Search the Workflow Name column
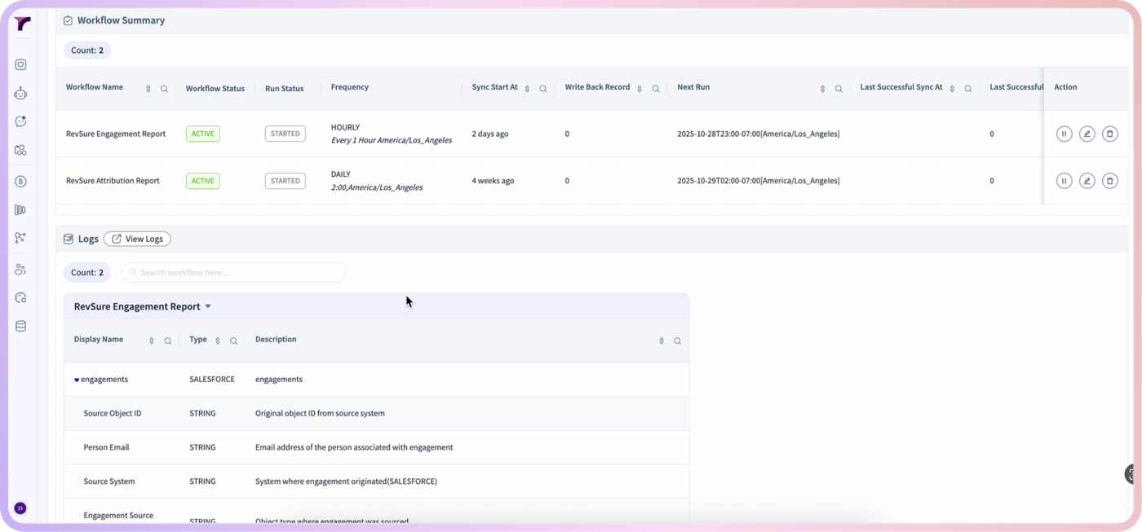This screenshot has height=532, width=1142. pyautogui.click(x=164, y=89)
